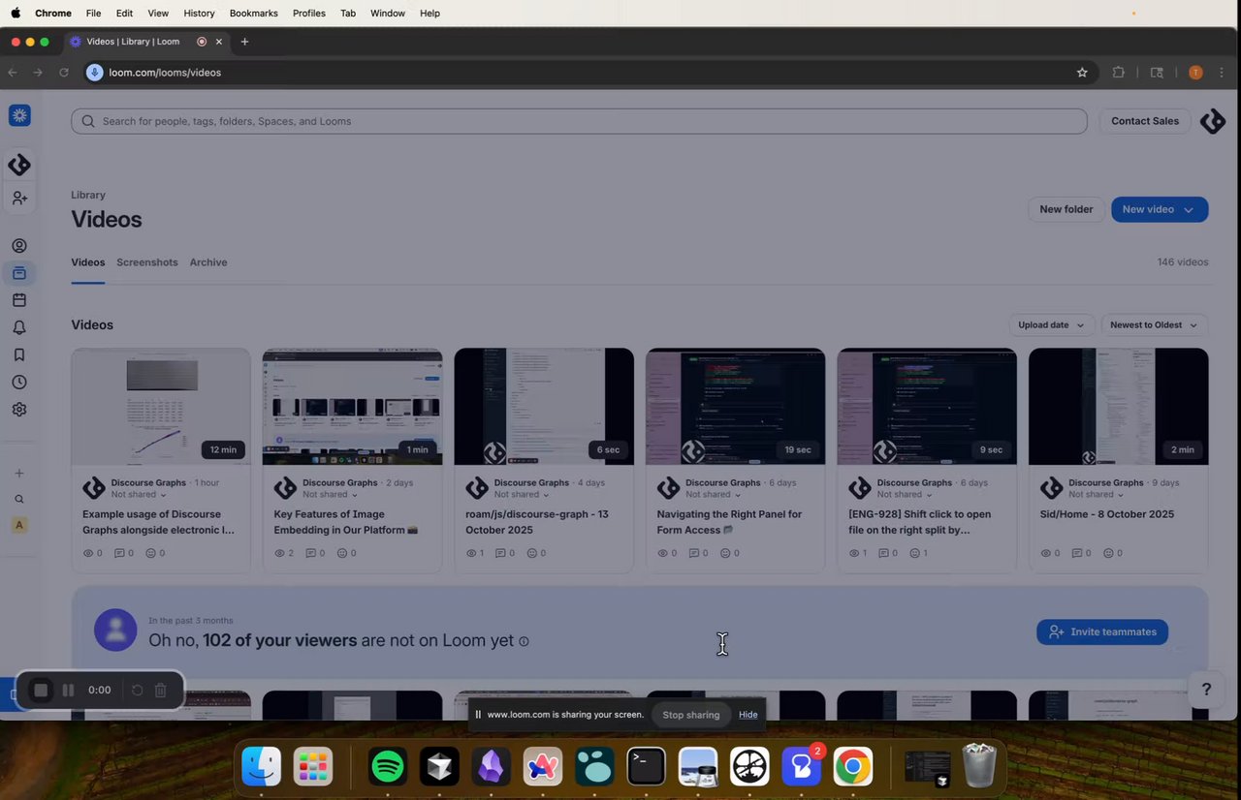Expand the New video dropdown arrow

tap(1189, 209)
